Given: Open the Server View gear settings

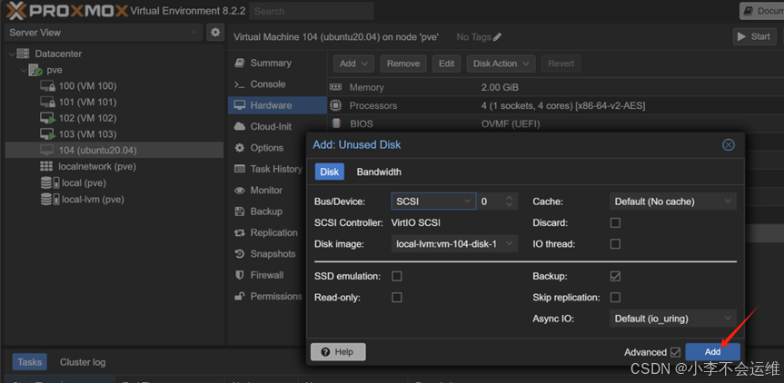Looking at the screenshot, I should [215, 33].
